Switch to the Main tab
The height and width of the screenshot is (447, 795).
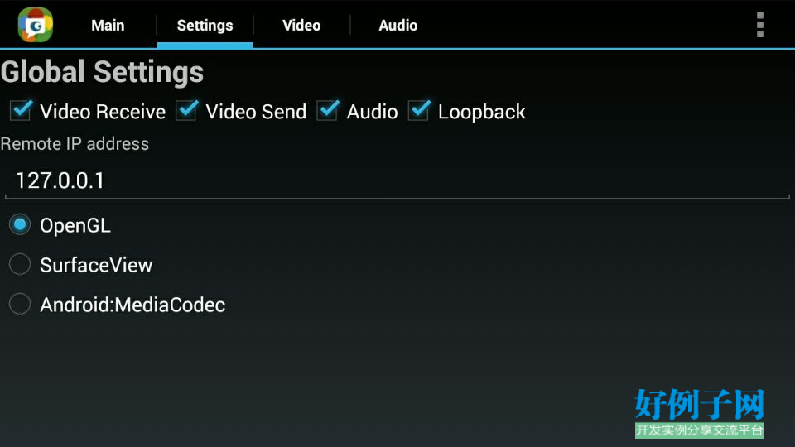[108, 26]
